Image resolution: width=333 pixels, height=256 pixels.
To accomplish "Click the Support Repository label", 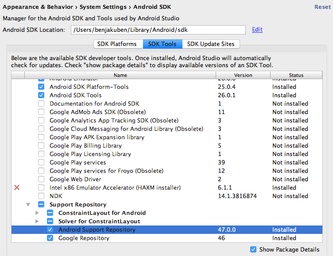I will pos(78,204).
